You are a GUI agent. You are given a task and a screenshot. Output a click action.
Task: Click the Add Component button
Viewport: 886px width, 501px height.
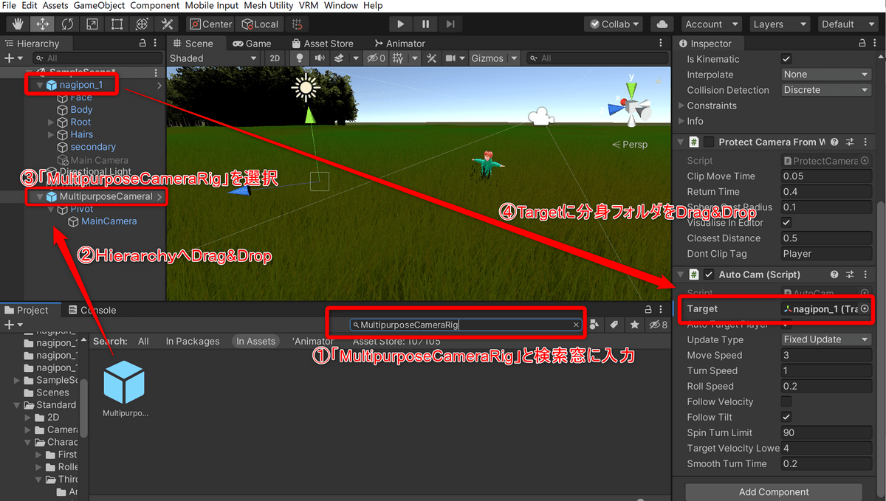[x=774, y=492]
